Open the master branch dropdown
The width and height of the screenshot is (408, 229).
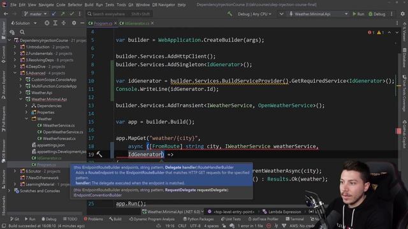(x=36, y=14)
